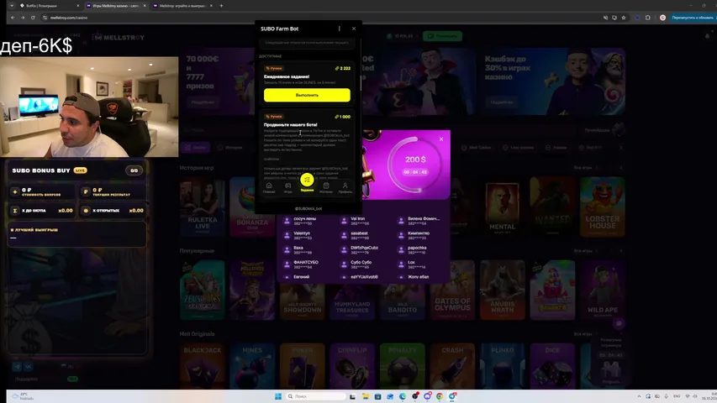The height and width of the screenshot is (403, 717).
Task: Open the browser extensions puzzle icon
Action: point(647,18)
